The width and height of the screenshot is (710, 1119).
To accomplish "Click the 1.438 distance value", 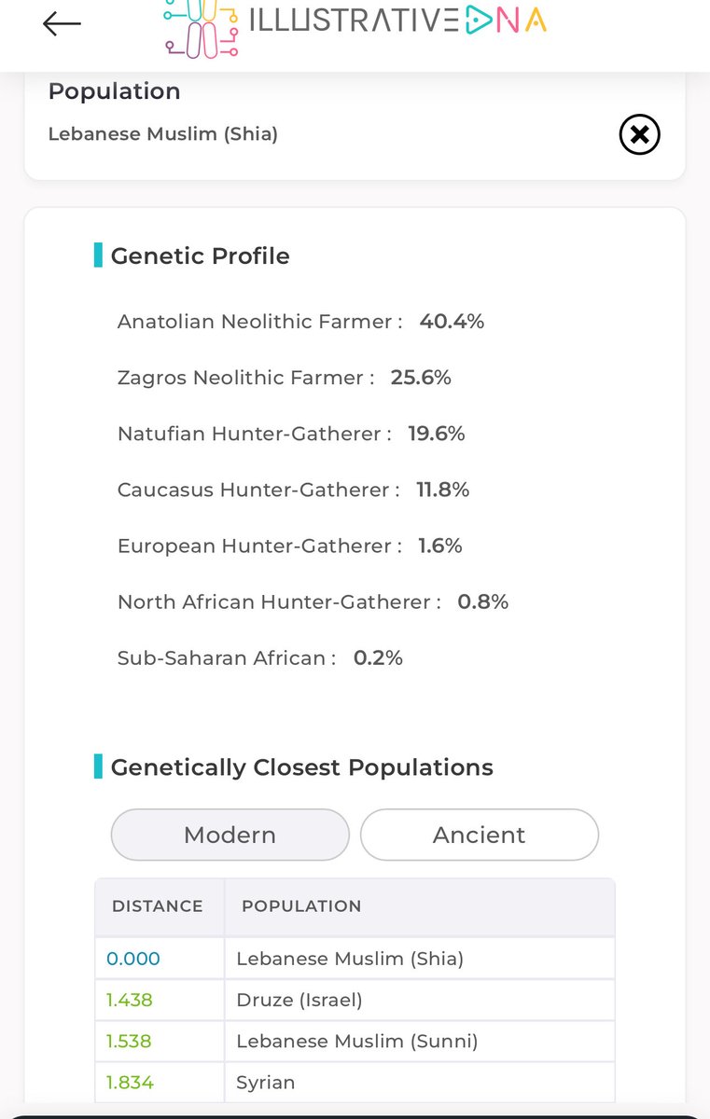I will [x=130, y=1001].
